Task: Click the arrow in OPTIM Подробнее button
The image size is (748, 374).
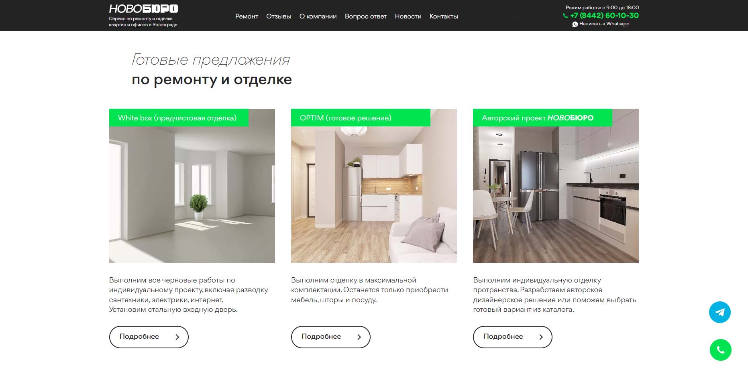Action: click(x=359, y=337)
